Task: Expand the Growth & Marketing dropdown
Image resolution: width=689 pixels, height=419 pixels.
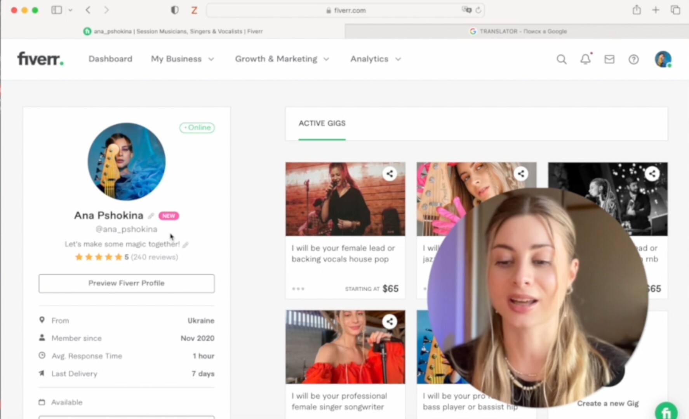Action: (x=282, y=59)
